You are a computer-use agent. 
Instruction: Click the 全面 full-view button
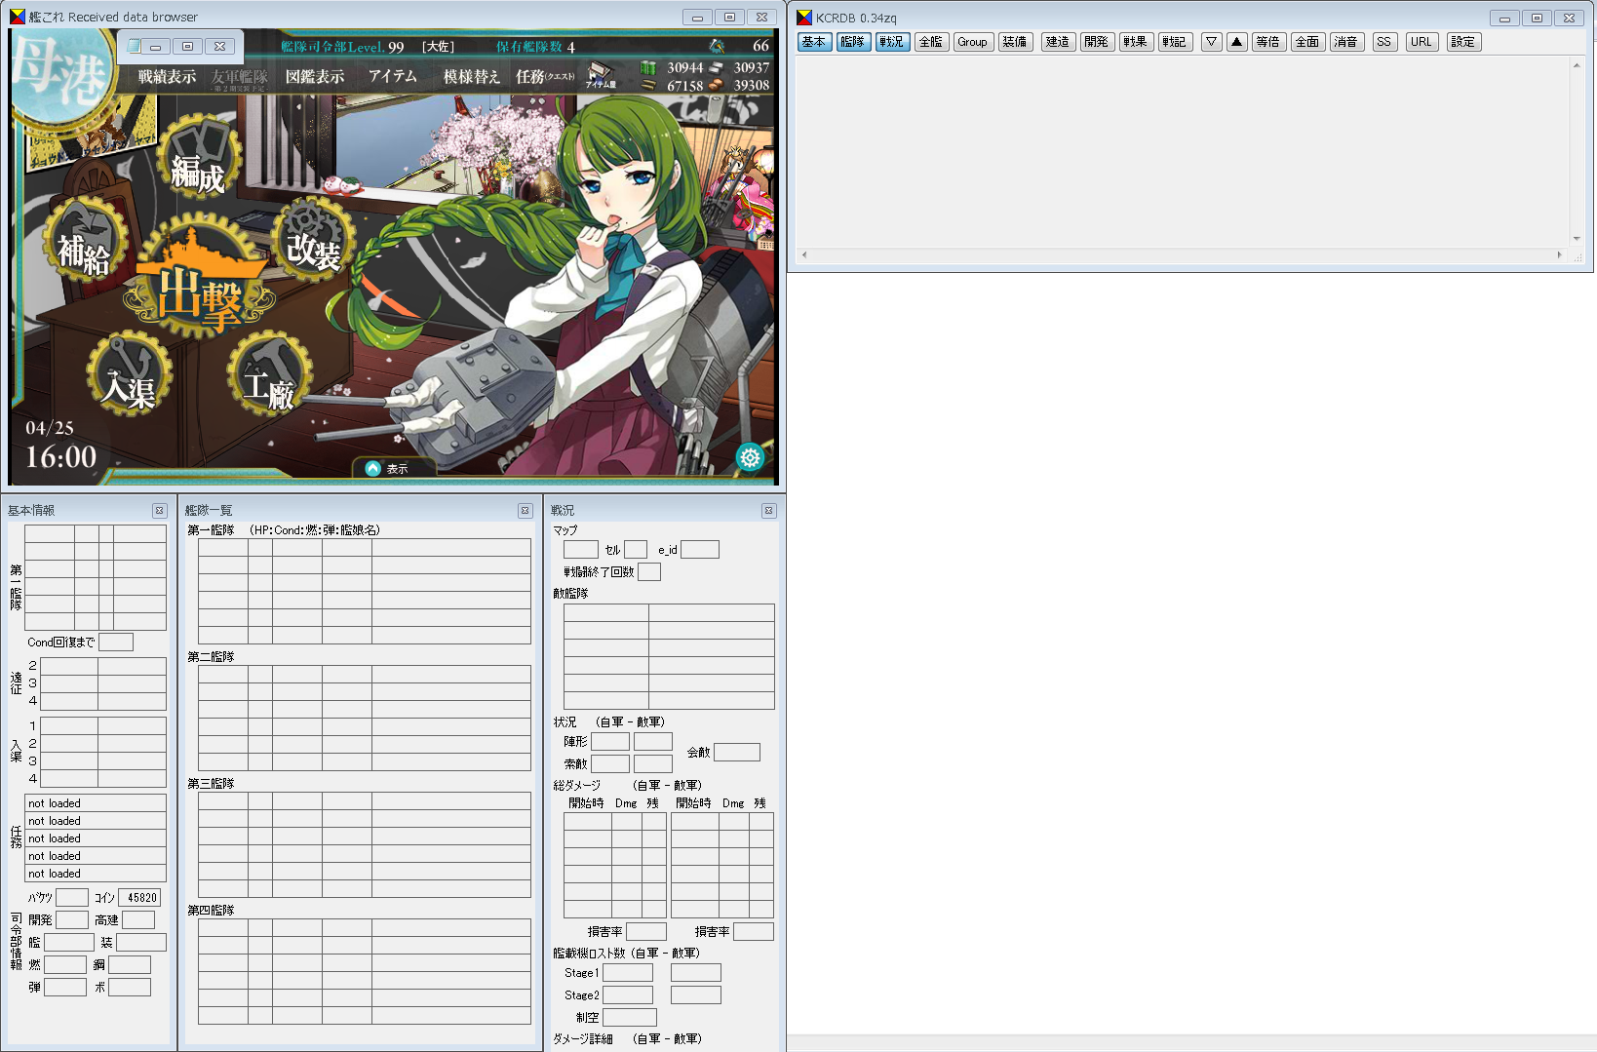[x=1307, y=42]
